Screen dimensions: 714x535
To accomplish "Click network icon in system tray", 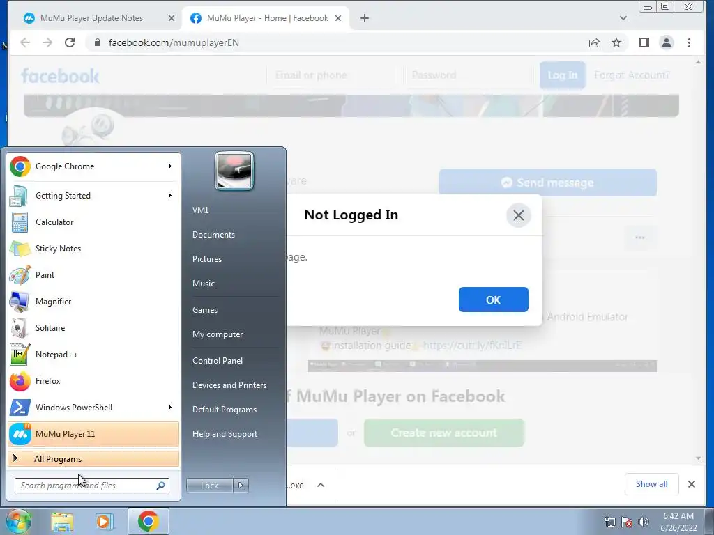I will pyautogui.click(x=609, y=522).
